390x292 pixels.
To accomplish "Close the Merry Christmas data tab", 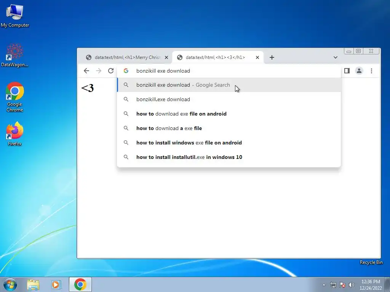I will point(166,58).
